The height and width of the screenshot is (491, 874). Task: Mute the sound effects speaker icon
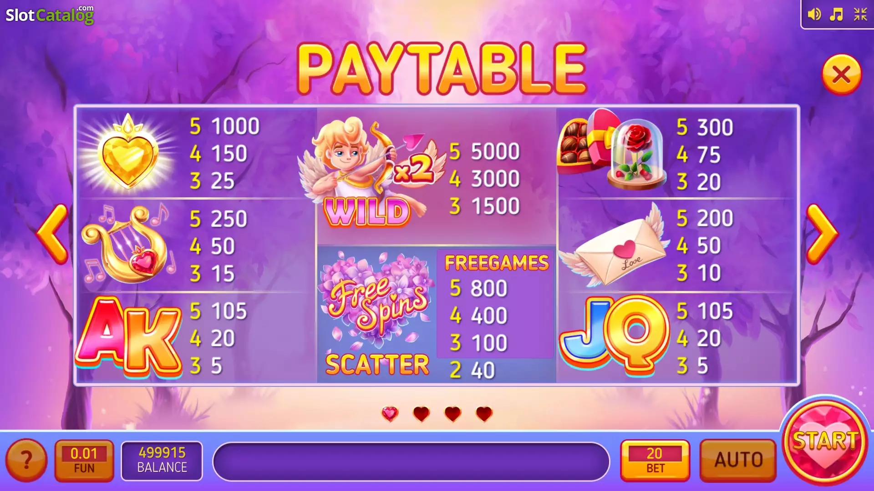click(814, 15)
